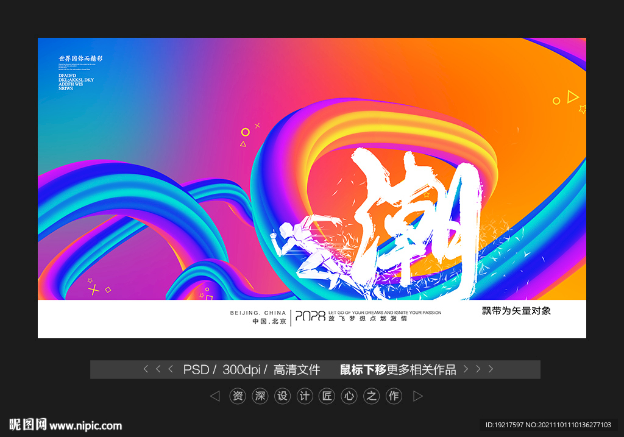Screen dimensions: 624x437
Task: Click the circled 心 character icon
Action: click(x=349, y=396)
